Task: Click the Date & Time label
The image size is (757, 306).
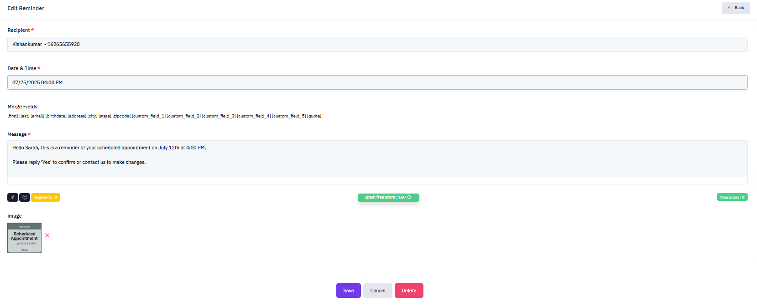Action: coord(22,68)
